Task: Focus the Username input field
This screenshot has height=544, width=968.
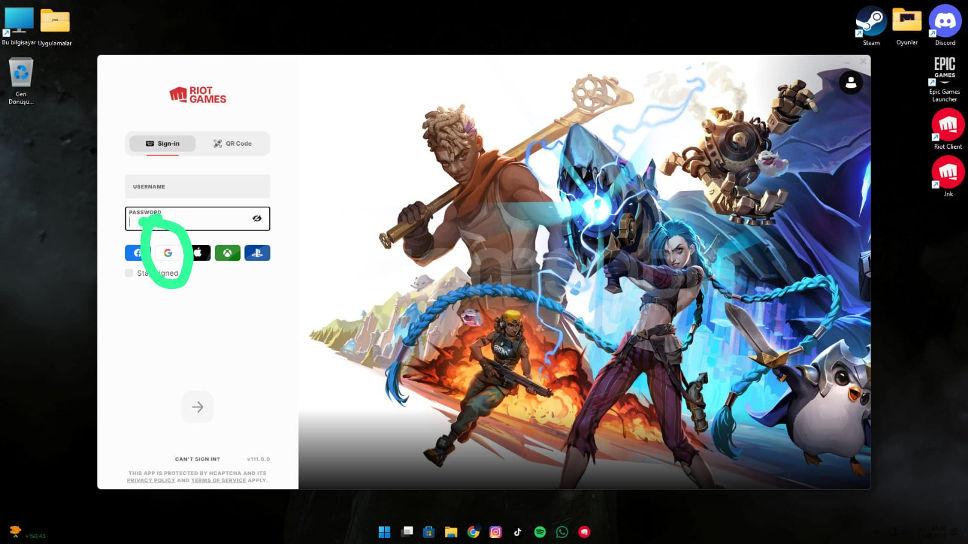Action: 197,187
